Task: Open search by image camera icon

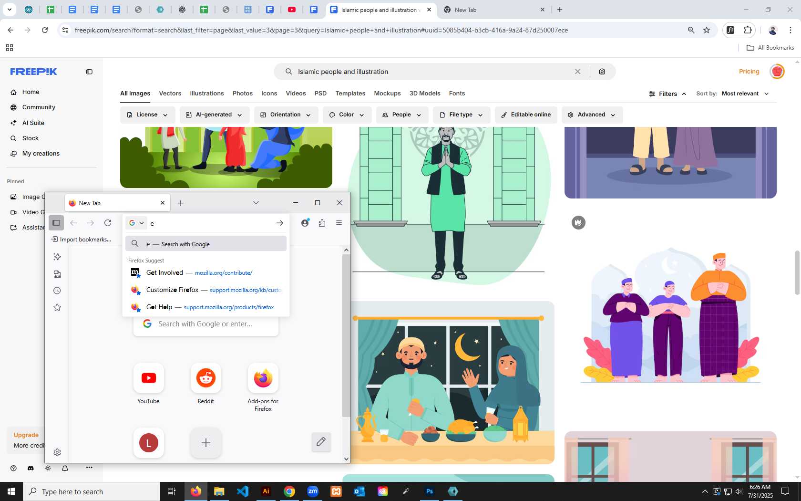Action: click(602, 72)
